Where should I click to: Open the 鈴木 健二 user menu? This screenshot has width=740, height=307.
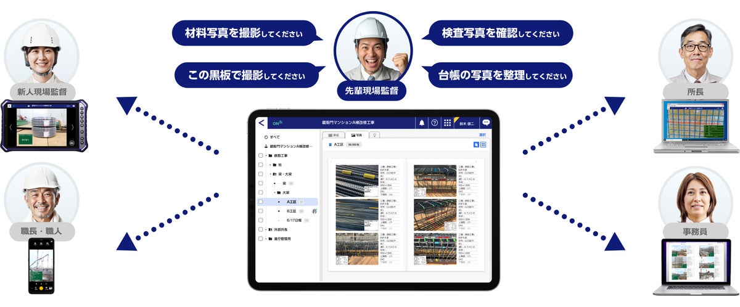467,123
